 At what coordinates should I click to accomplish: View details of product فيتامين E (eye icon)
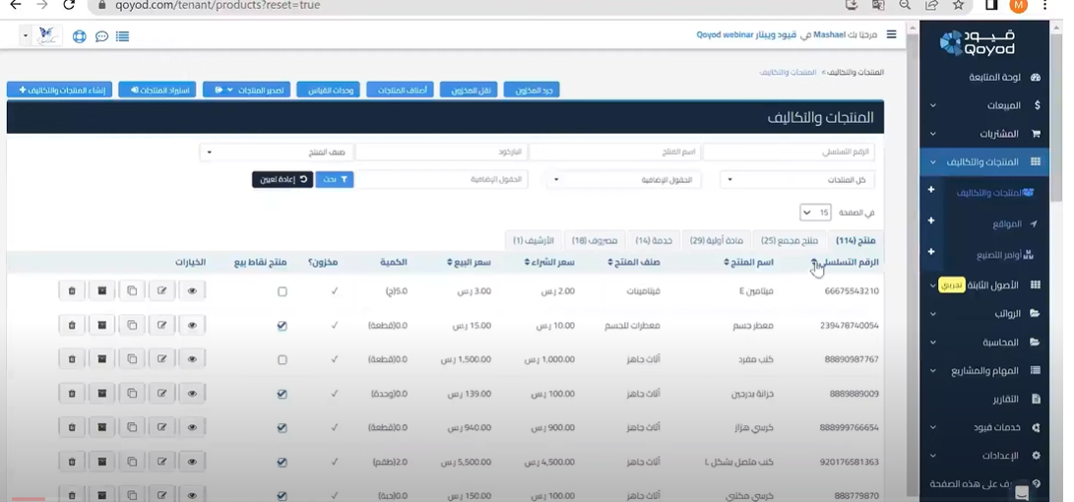click(192, 291)
